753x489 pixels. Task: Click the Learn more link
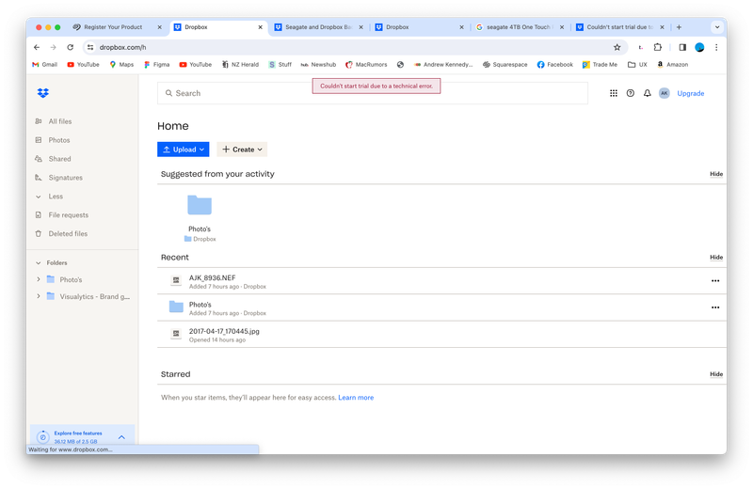tap(356, 398)
